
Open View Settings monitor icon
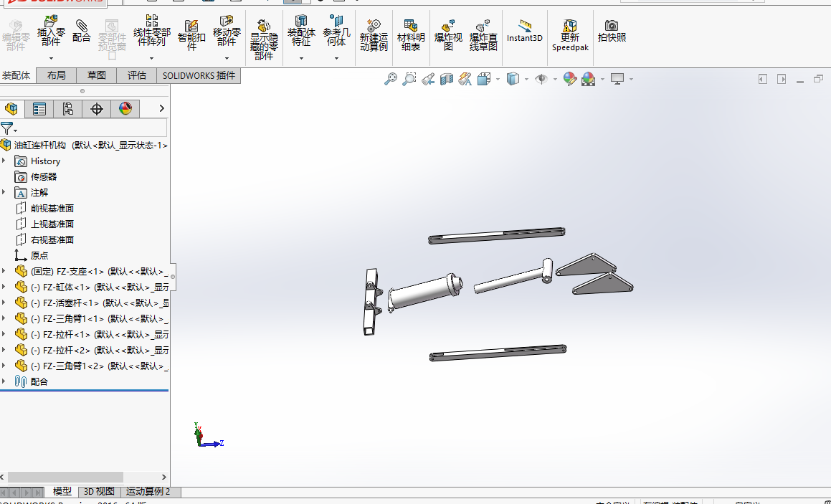click(617, 79)
